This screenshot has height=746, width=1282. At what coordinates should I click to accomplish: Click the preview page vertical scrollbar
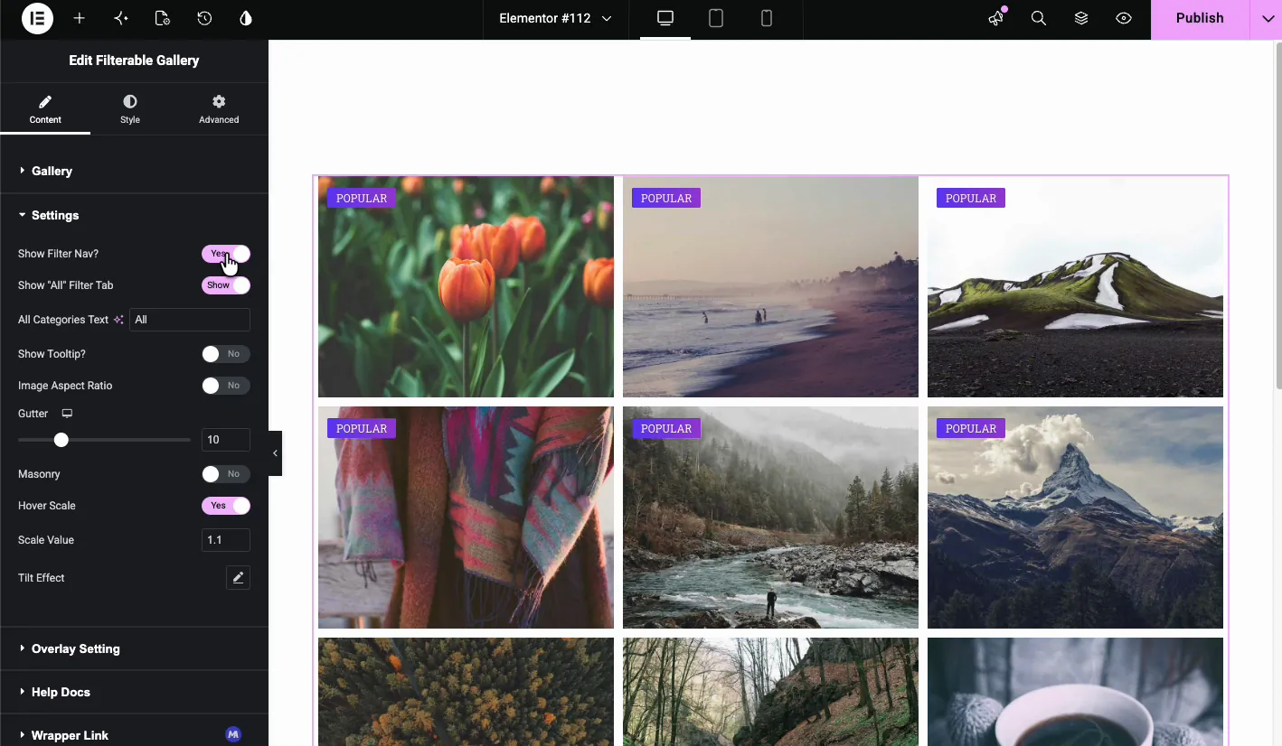(x=1277, y=217)
